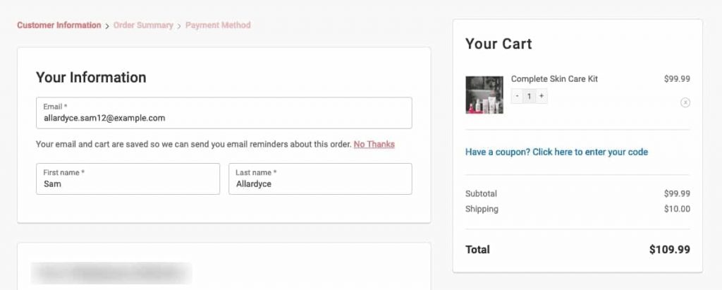Click the chevron after Order Summary
Viewport: 722px width, 290px height.
[x=180, y=26]
